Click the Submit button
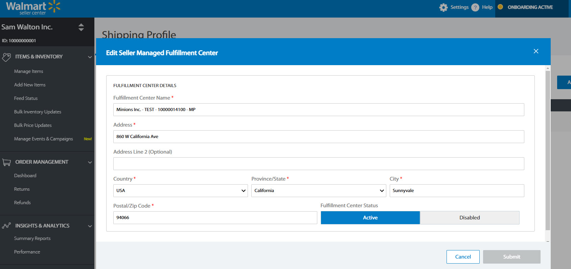571x269 pixels. [511, 257]
